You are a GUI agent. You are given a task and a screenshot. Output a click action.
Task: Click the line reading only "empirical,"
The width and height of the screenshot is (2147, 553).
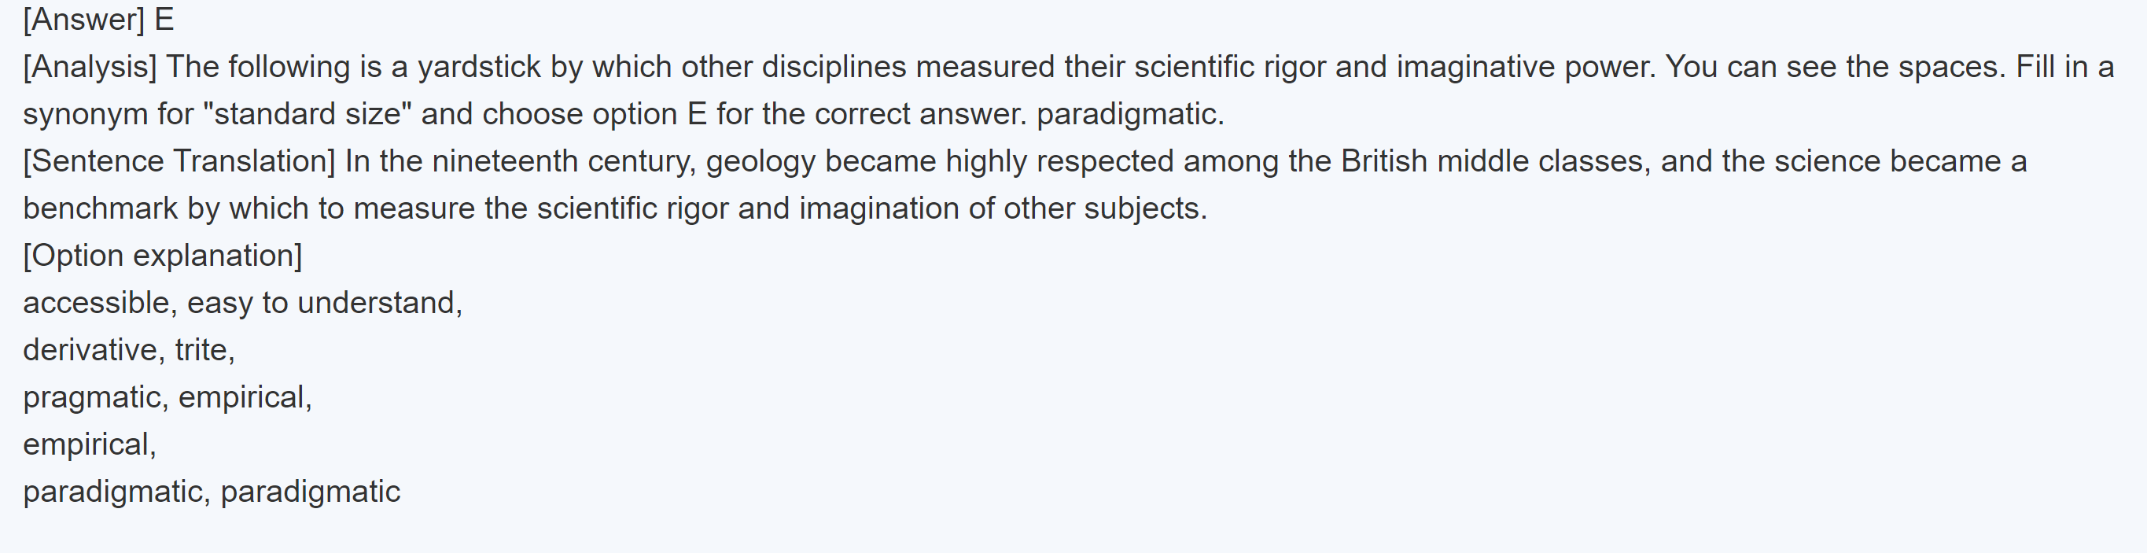pos(89,444)
